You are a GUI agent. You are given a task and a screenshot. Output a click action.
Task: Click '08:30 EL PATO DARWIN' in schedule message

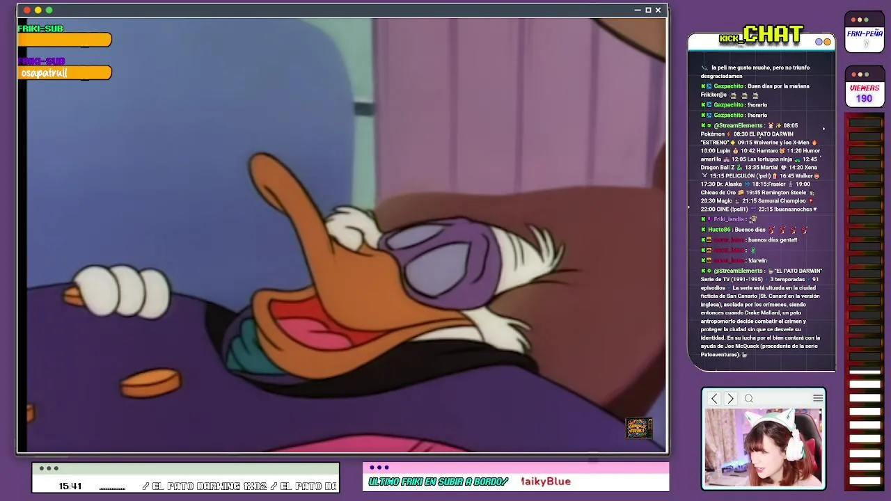762,134
